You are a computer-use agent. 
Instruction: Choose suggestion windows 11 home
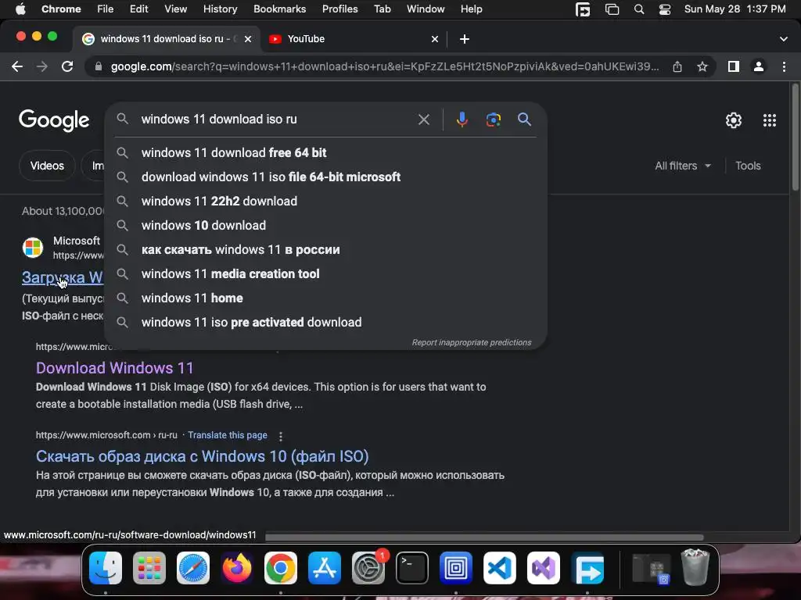[325, 298]
